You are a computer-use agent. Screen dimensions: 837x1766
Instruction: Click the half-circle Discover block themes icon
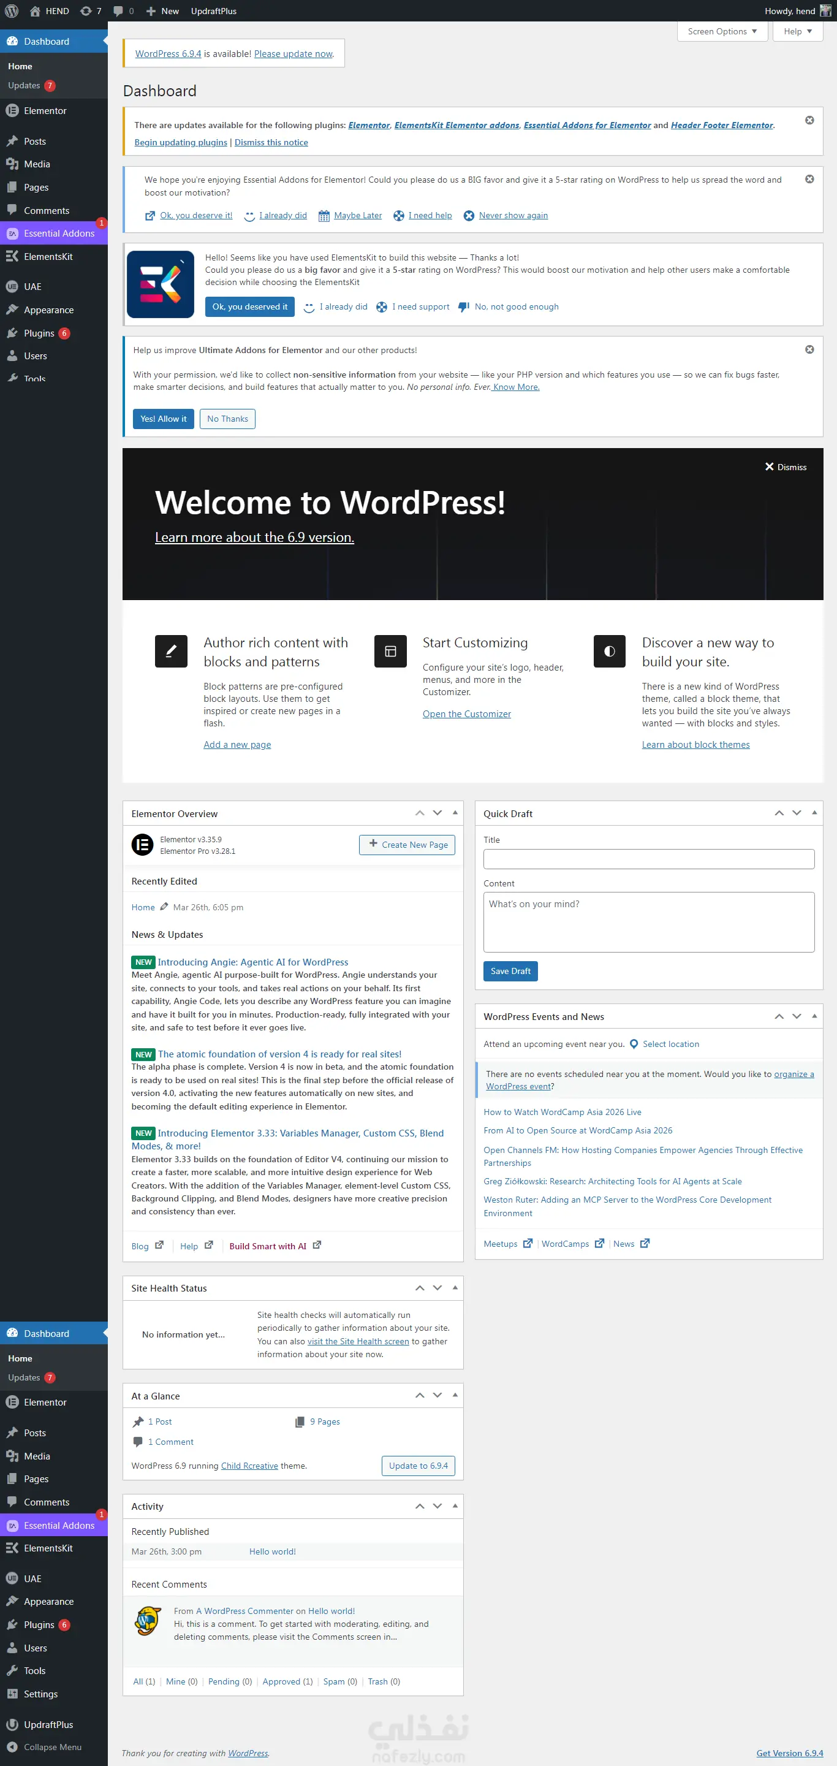[610, 651]
